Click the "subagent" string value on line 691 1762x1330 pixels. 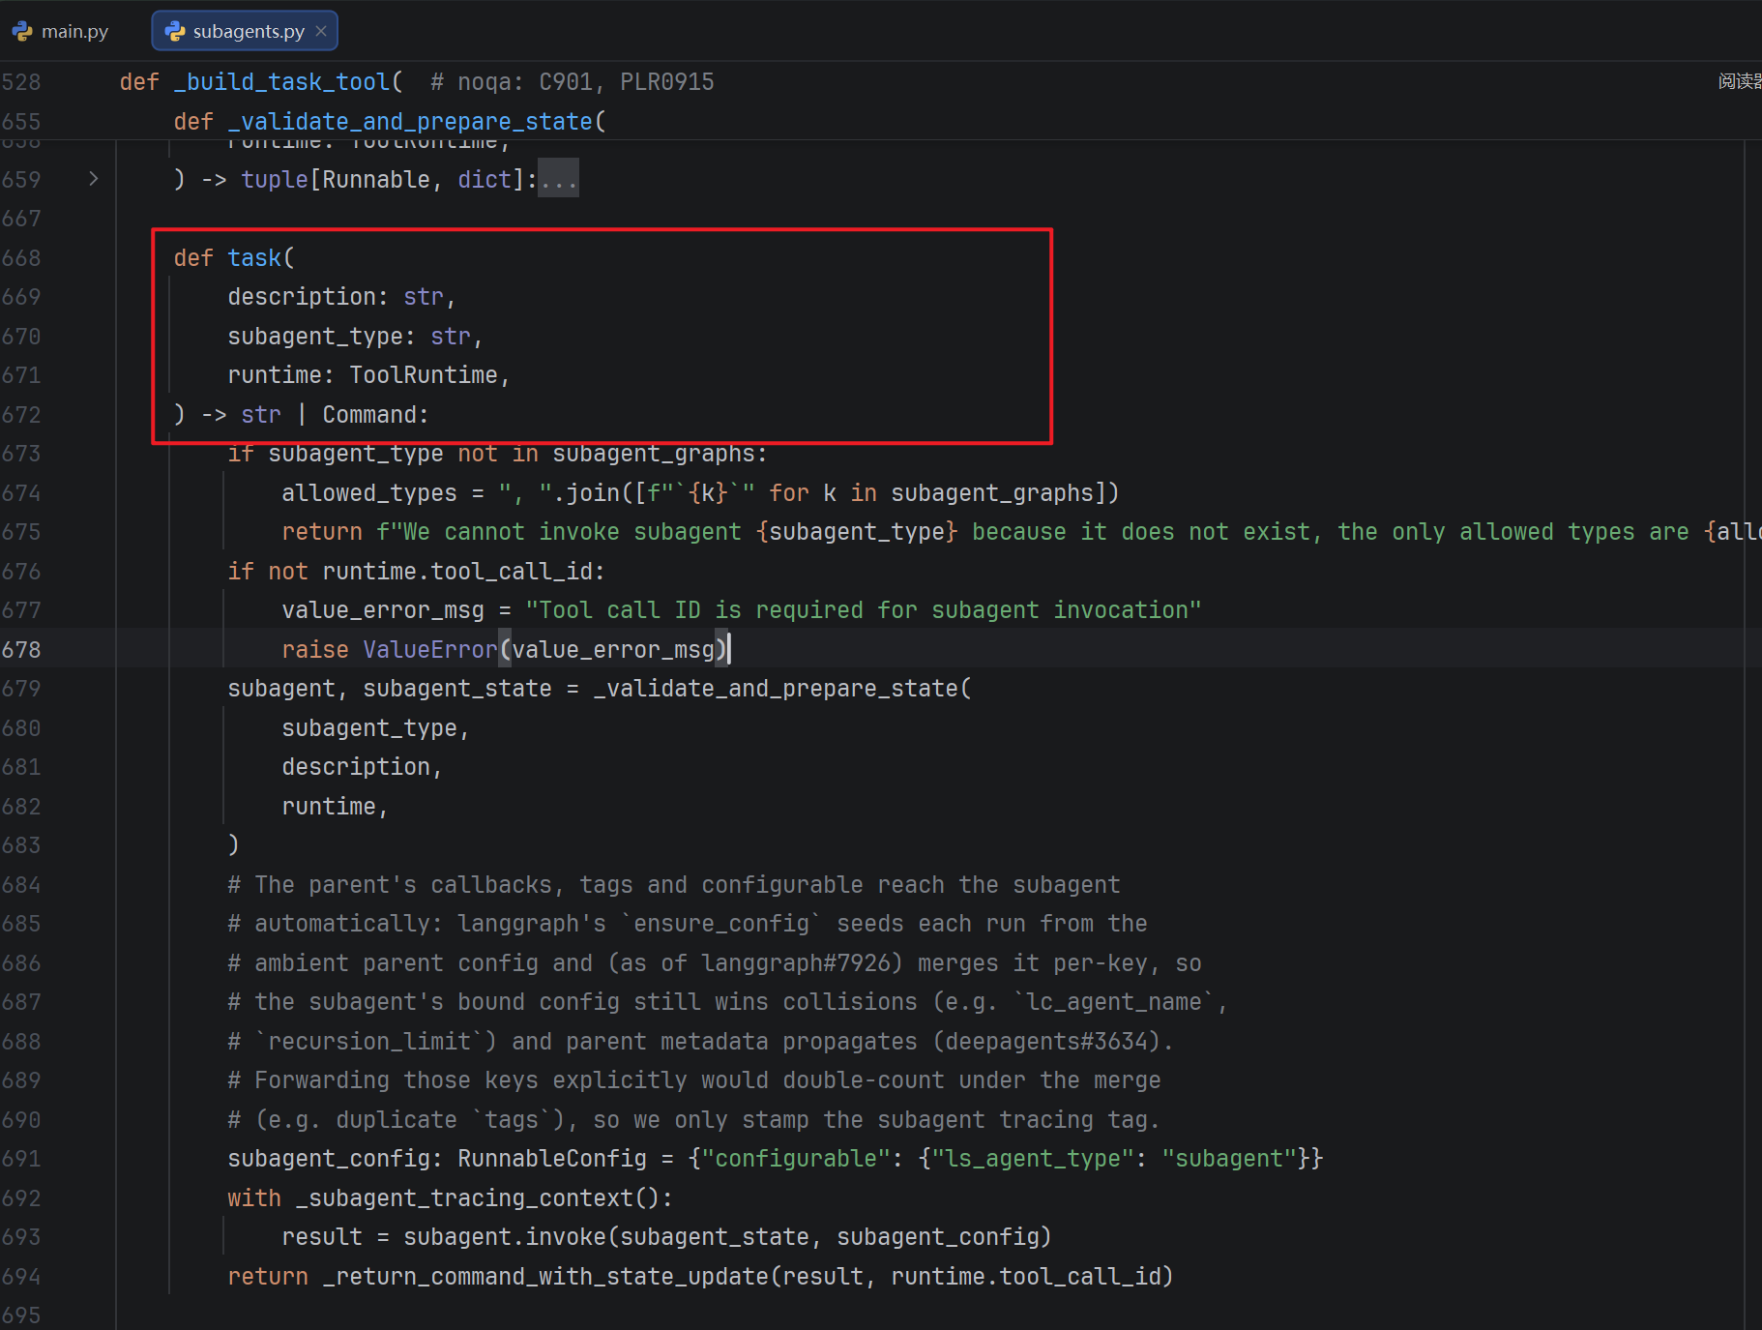[x=1229, y=1159]
